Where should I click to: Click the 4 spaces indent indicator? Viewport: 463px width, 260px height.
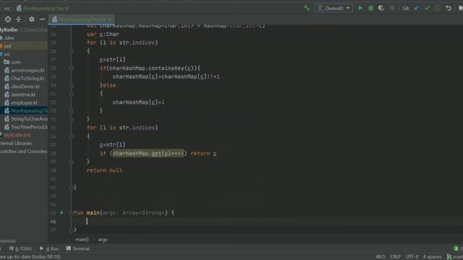tap(432, 257)
